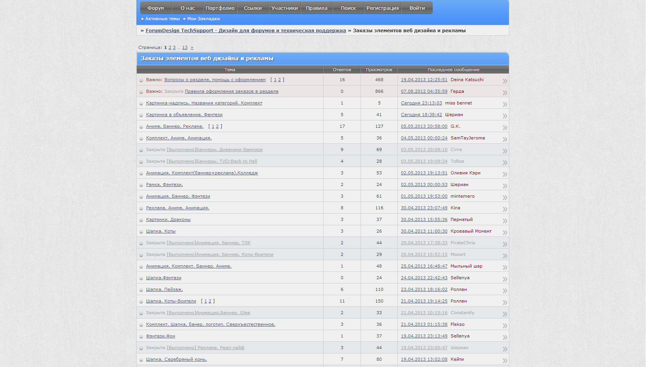Click the double-arrow icon in the mintemero row

point(505,198)
